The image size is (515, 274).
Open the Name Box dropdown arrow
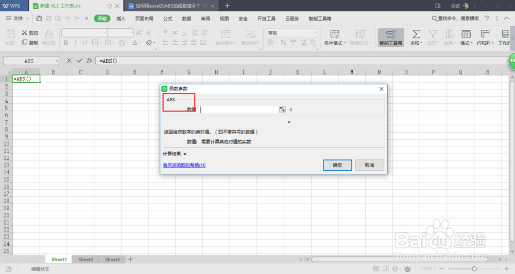tap(57, 61)
